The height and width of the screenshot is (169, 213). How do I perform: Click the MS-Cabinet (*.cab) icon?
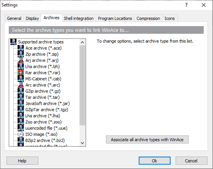coord(21,79)
